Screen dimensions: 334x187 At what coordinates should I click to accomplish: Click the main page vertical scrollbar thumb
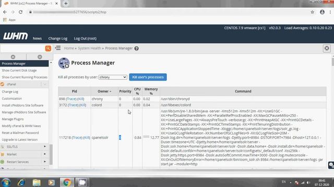333,62
